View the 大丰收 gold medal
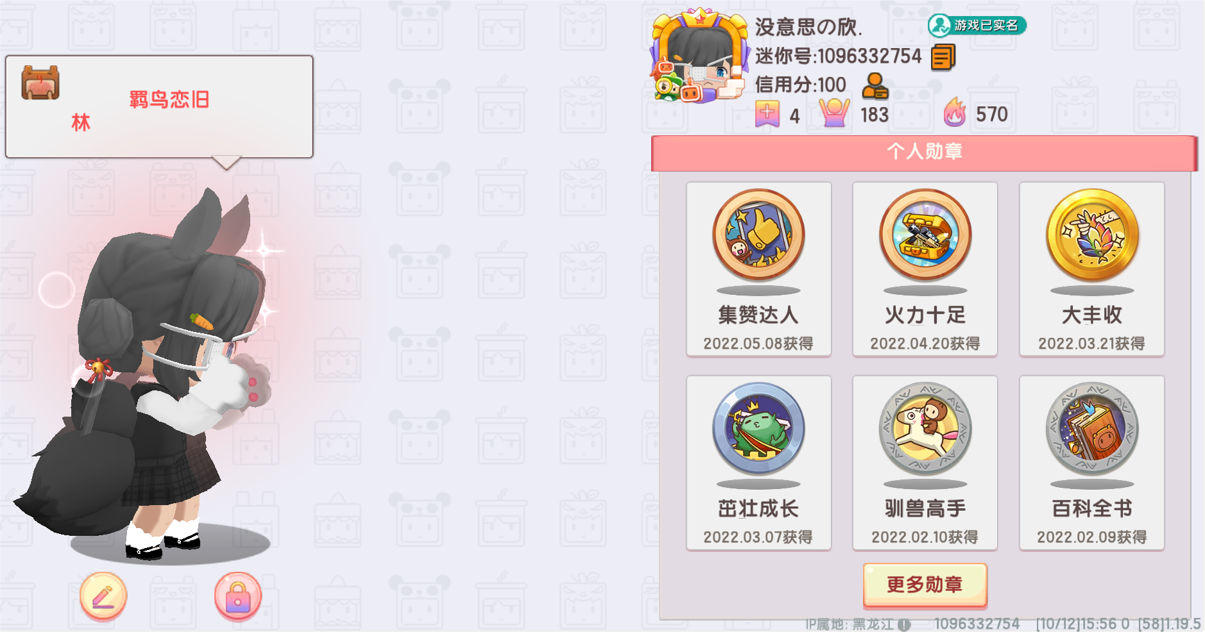The width and height of the screenshot is (1205, 632). pyautogui.click(x=1091, y=269)
